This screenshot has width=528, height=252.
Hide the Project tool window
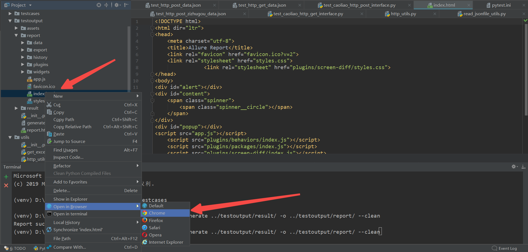(126, 5)
